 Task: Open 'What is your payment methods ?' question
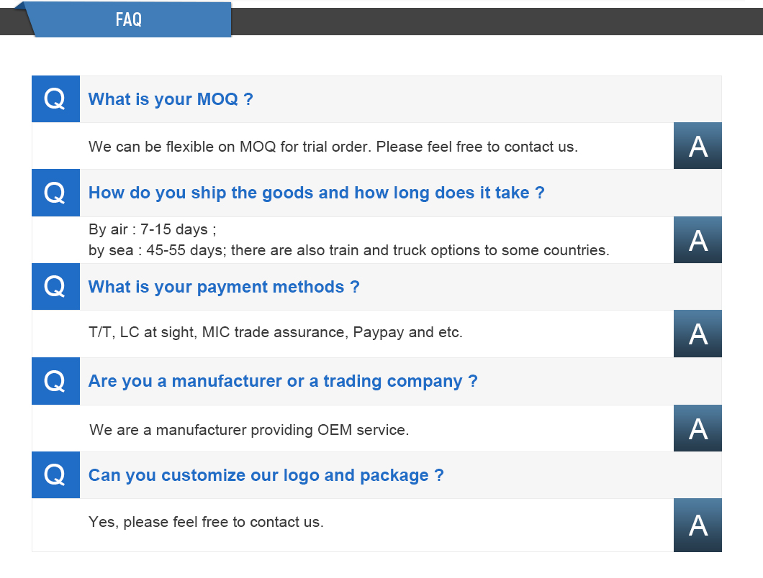(224, 287)
